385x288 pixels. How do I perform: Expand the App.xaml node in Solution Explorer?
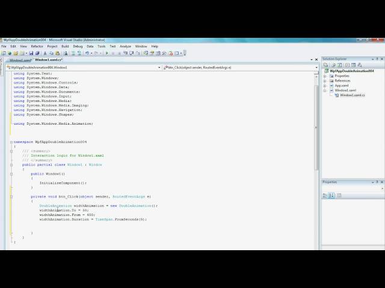click(x=325, y=86)
